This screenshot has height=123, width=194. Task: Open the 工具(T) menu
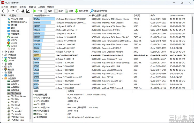41,7
